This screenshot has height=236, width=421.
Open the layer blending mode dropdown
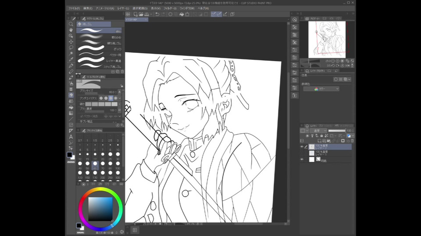[x=318, y=131]
